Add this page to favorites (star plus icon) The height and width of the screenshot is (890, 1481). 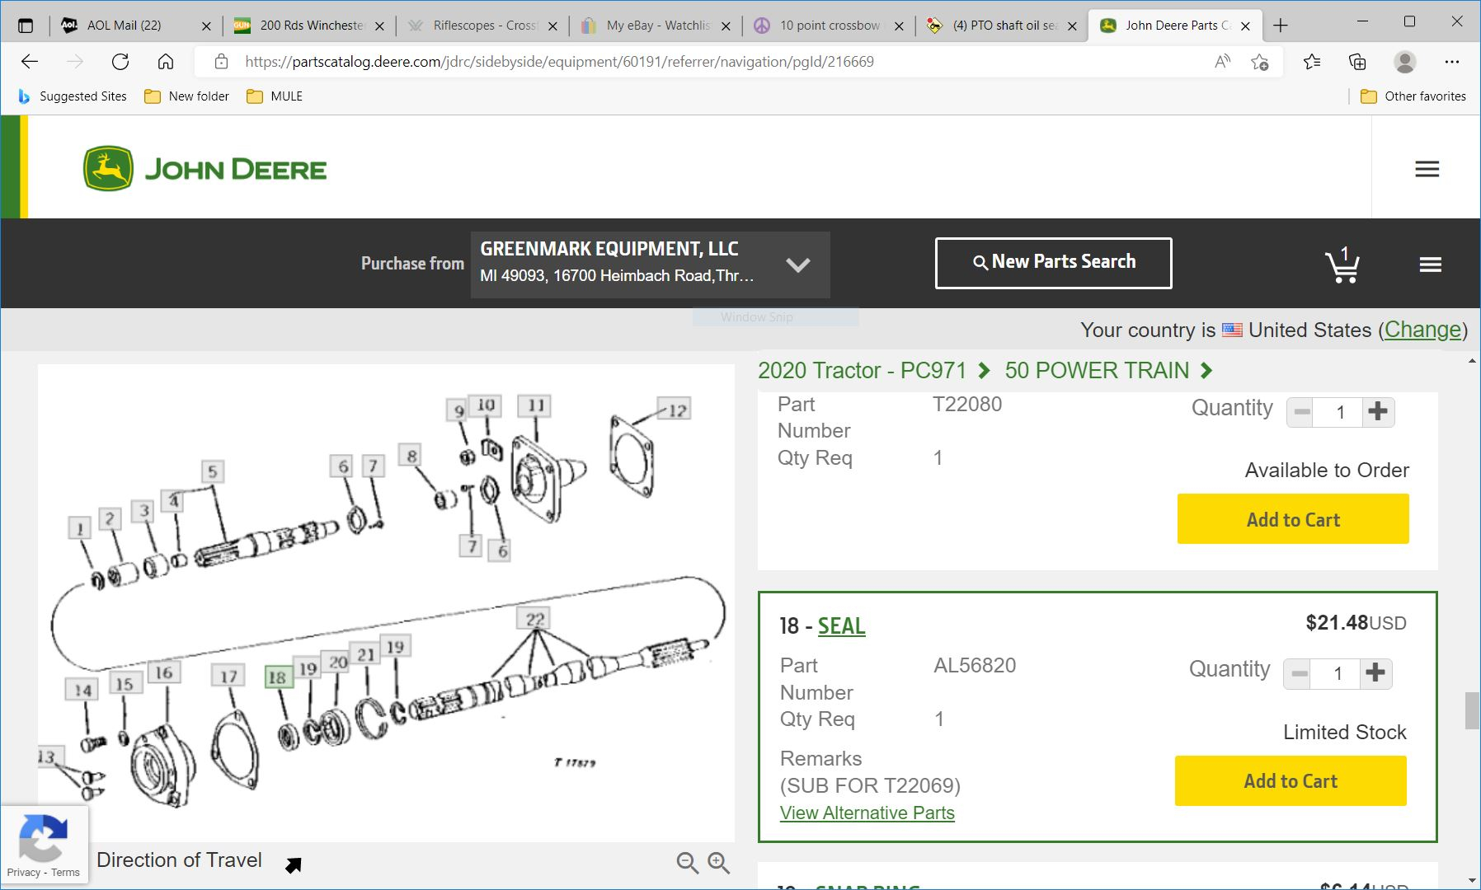1259,61
